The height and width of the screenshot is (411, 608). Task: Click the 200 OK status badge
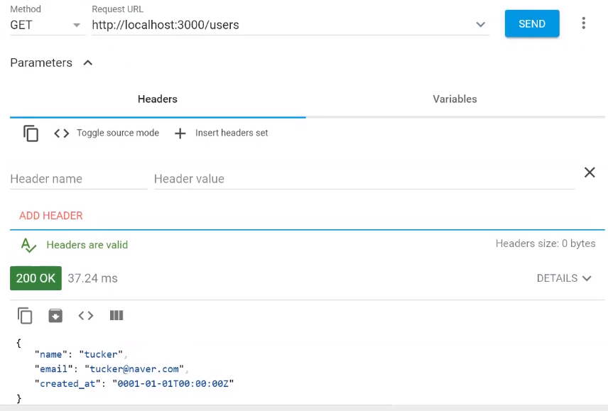click(36, 278)
